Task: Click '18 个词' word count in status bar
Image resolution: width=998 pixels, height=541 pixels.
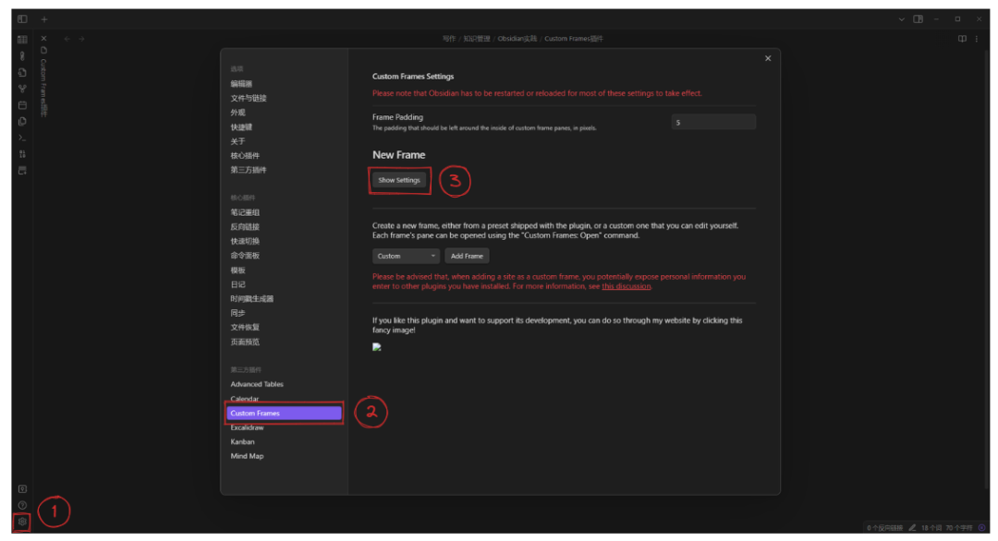Action: 931,528
